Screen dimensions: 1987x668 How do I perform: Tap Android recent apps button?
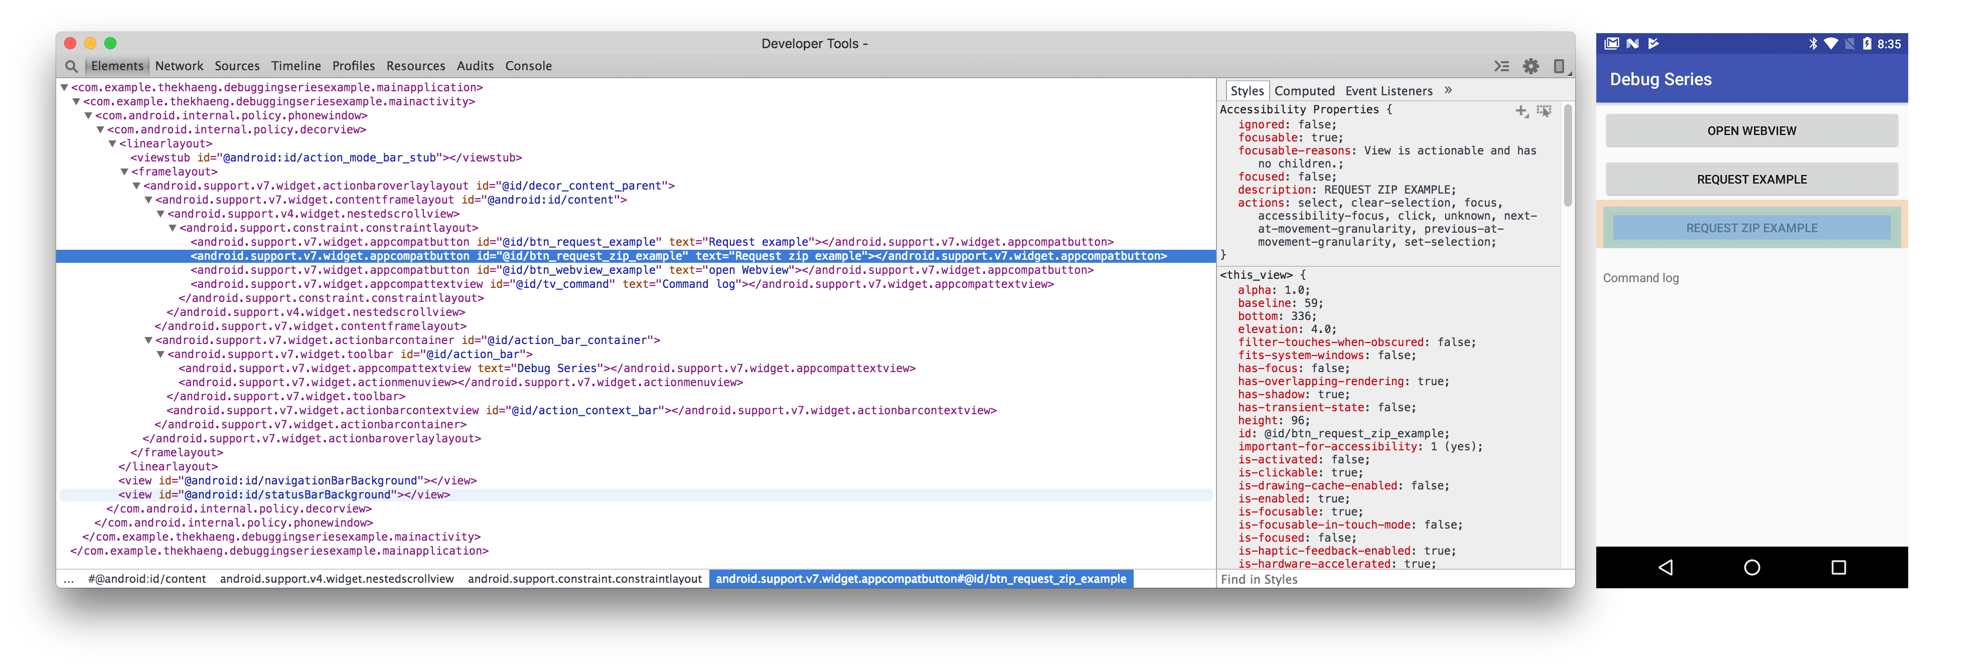point(1839,568)
